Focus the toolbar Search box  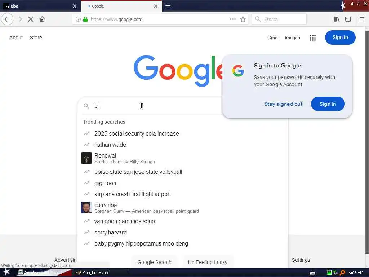pyautogui.click(x=279, y=19)
